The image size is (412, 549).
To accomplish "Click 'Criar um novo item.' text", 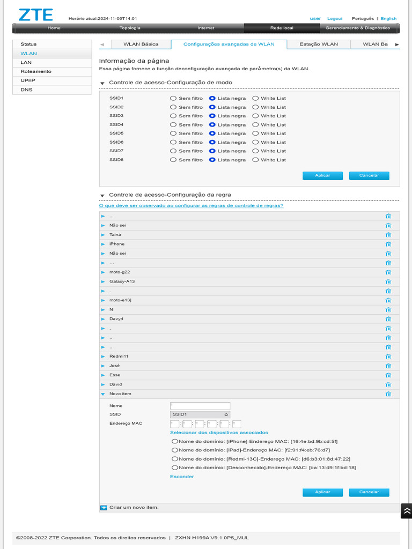I will 134,508.
